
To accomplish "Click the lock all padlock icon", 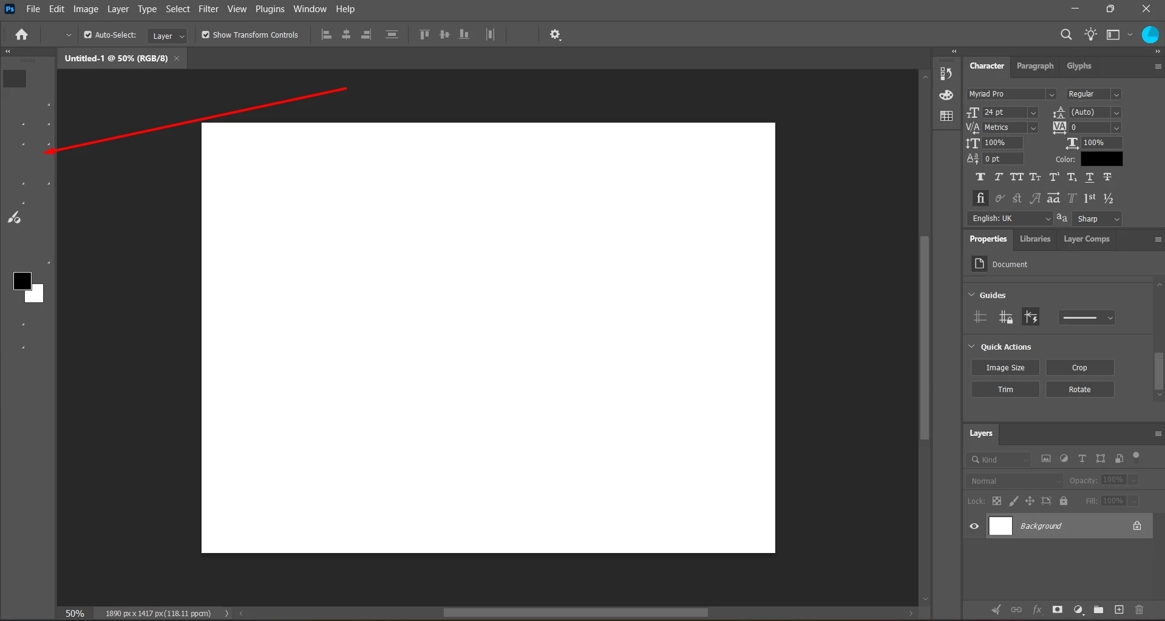I will tap(1064, 501).
